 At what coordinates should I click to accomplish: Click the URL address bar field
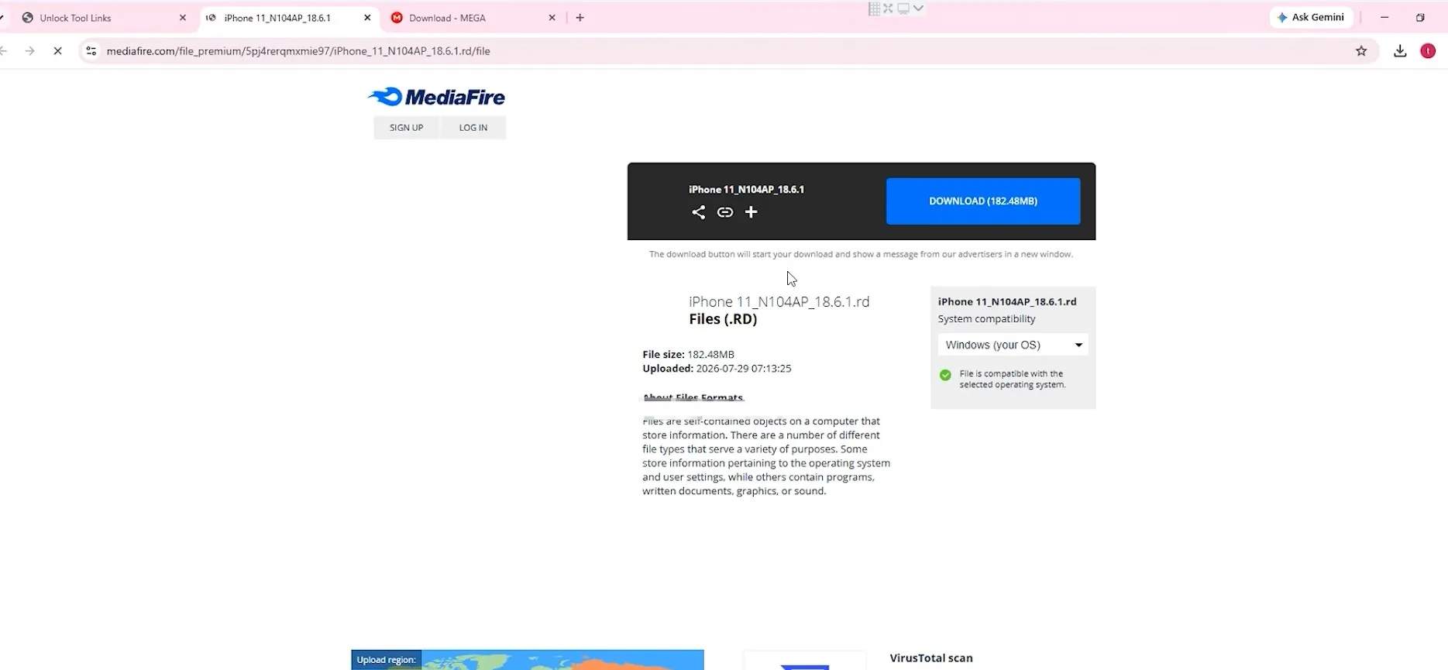click(x=721, y=51)
